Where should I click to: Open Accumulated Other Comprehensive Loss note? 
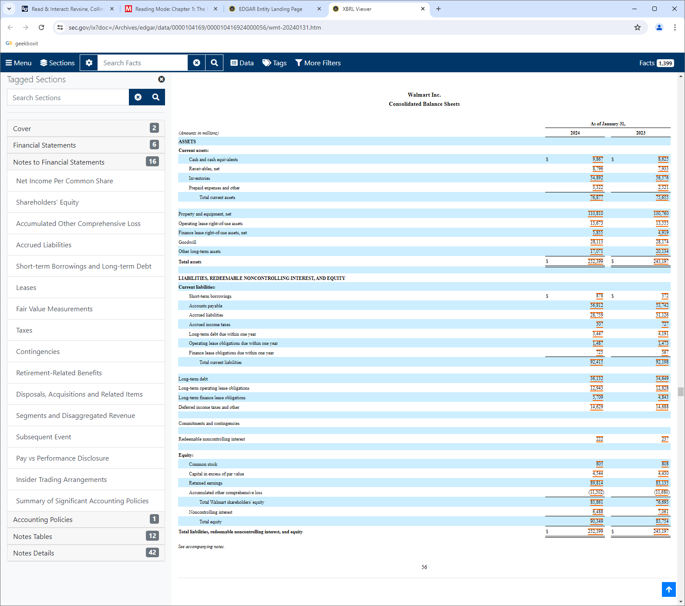[86, 223]
